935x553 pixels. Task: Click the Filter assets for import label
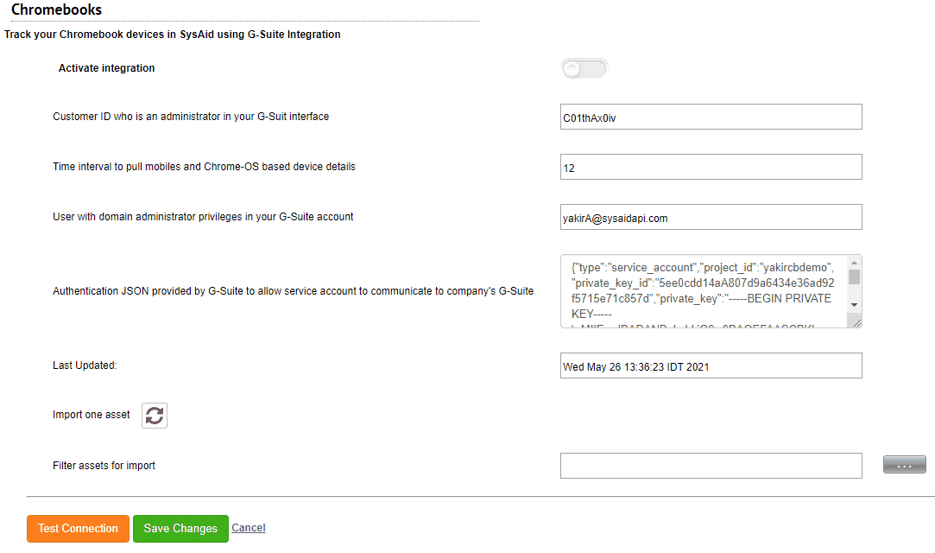pyautogui.click(x=104, y=466)
